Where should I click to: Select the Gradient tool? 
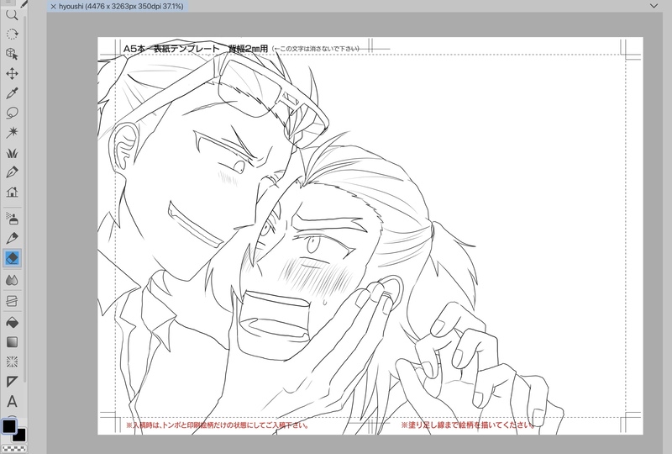[12, 342]
